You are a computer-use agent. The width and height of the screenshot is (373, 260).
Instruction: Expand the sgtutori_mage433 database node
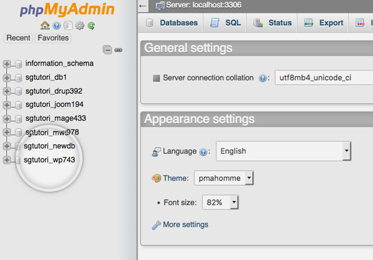tap(7, 119)
